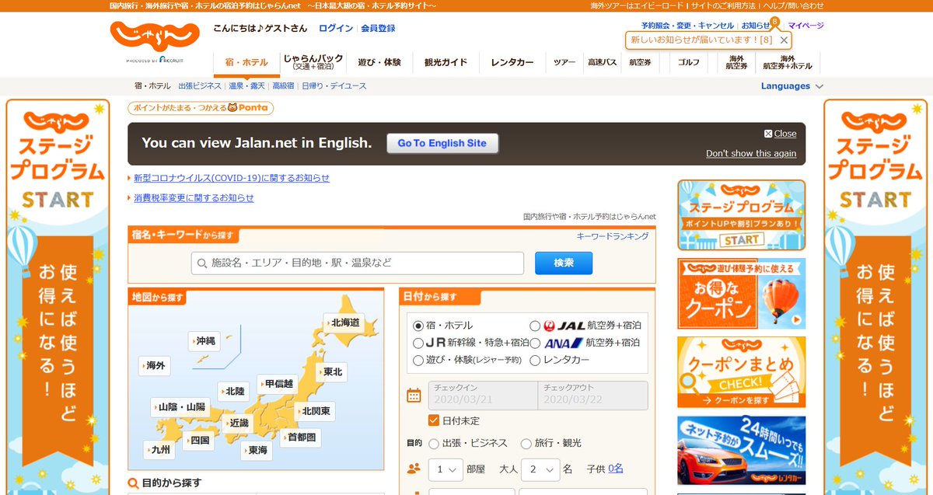Screen dimensions: 933x495
Task: Select 沖縄 on the map
Action: coord(204,341)
